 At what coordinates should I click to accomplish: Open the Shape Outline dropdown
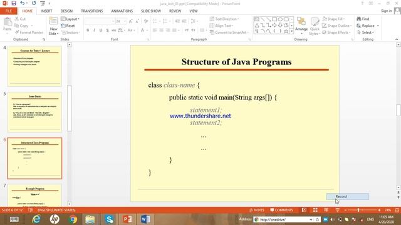(337, 26)
